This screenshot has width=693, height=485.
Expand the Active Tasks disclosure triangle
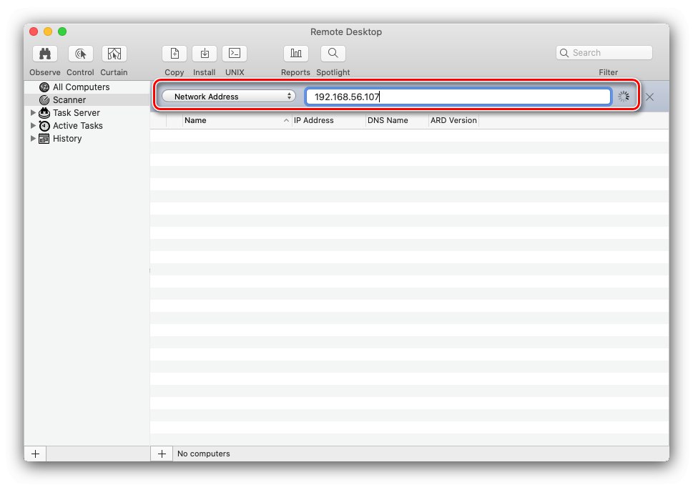pyautogui.click(x=33, y=126)
